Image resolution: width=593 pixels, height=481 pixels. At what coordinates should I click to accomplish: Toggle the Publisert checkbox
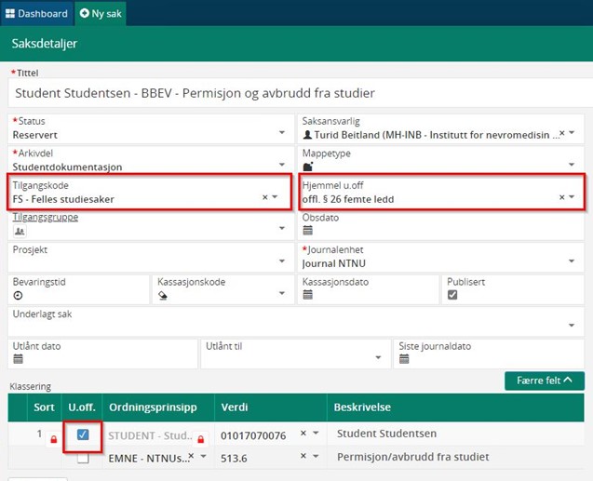(452, 295)
